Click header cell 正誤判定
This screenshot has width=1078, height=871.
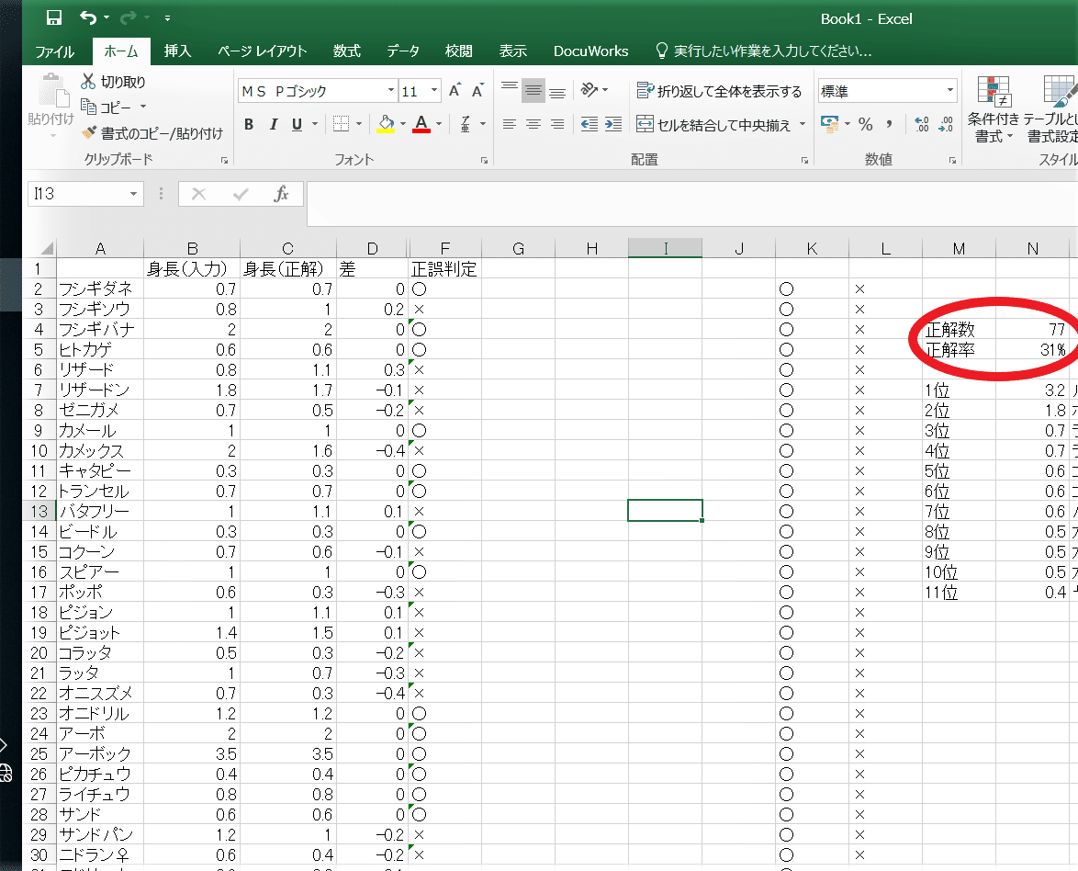click(444, 269)
